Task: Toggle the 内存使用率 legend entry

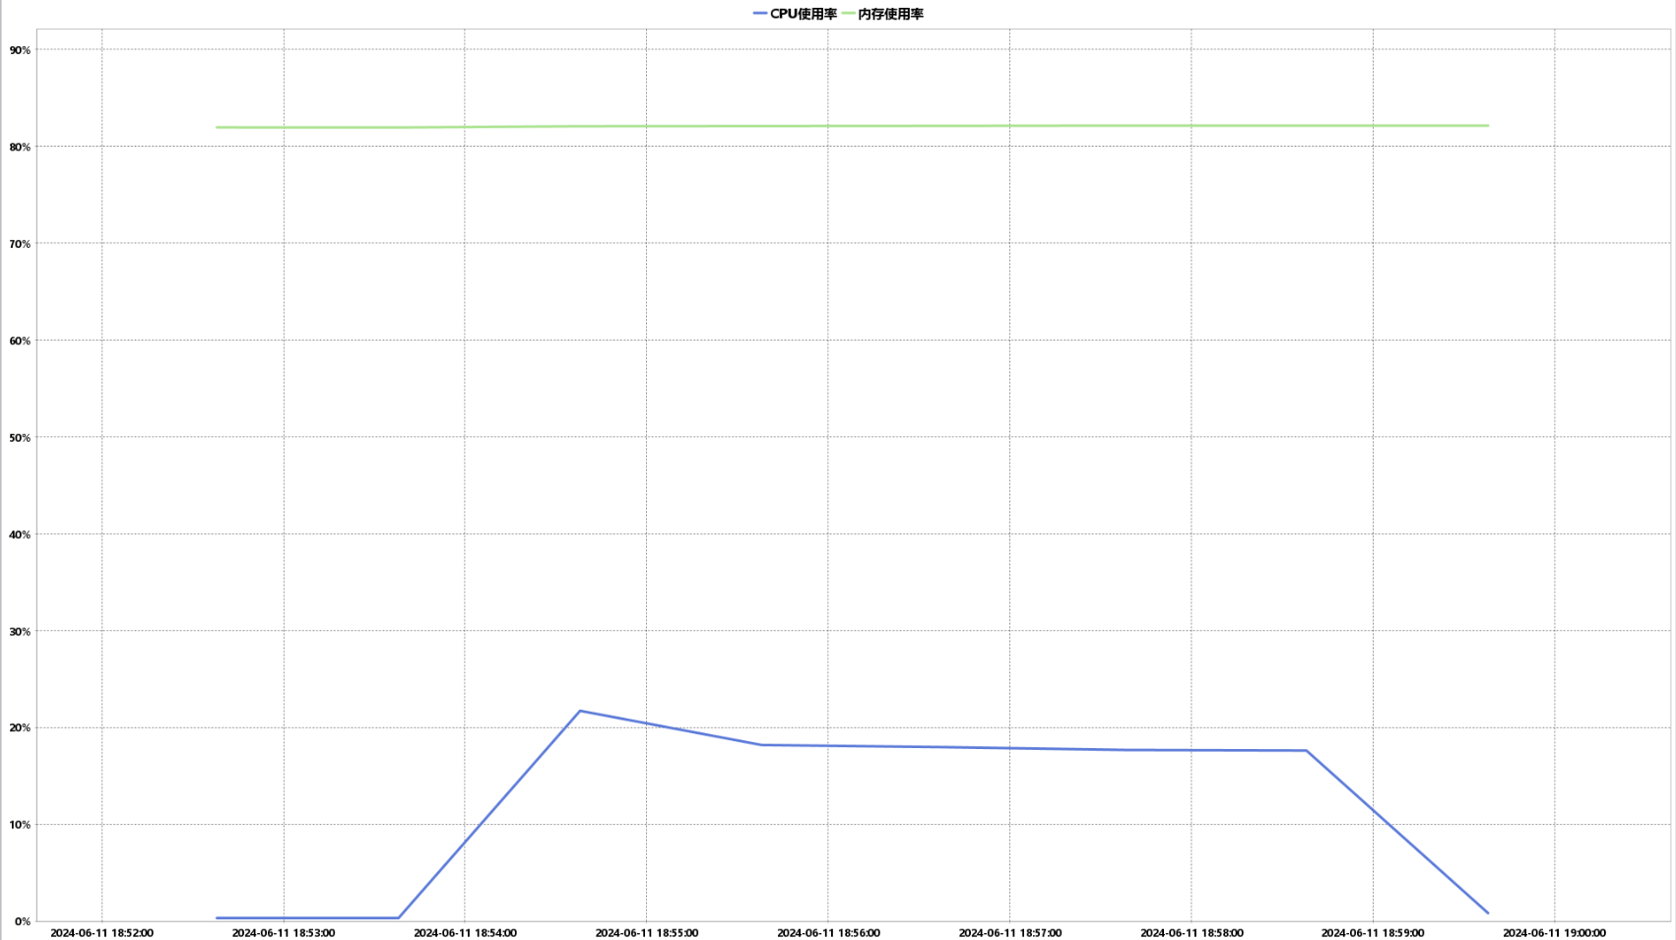Action: (882, 14)
